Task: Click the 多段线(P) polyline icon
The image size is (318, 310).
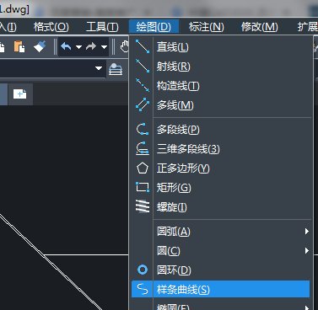Action: point(143,129)
